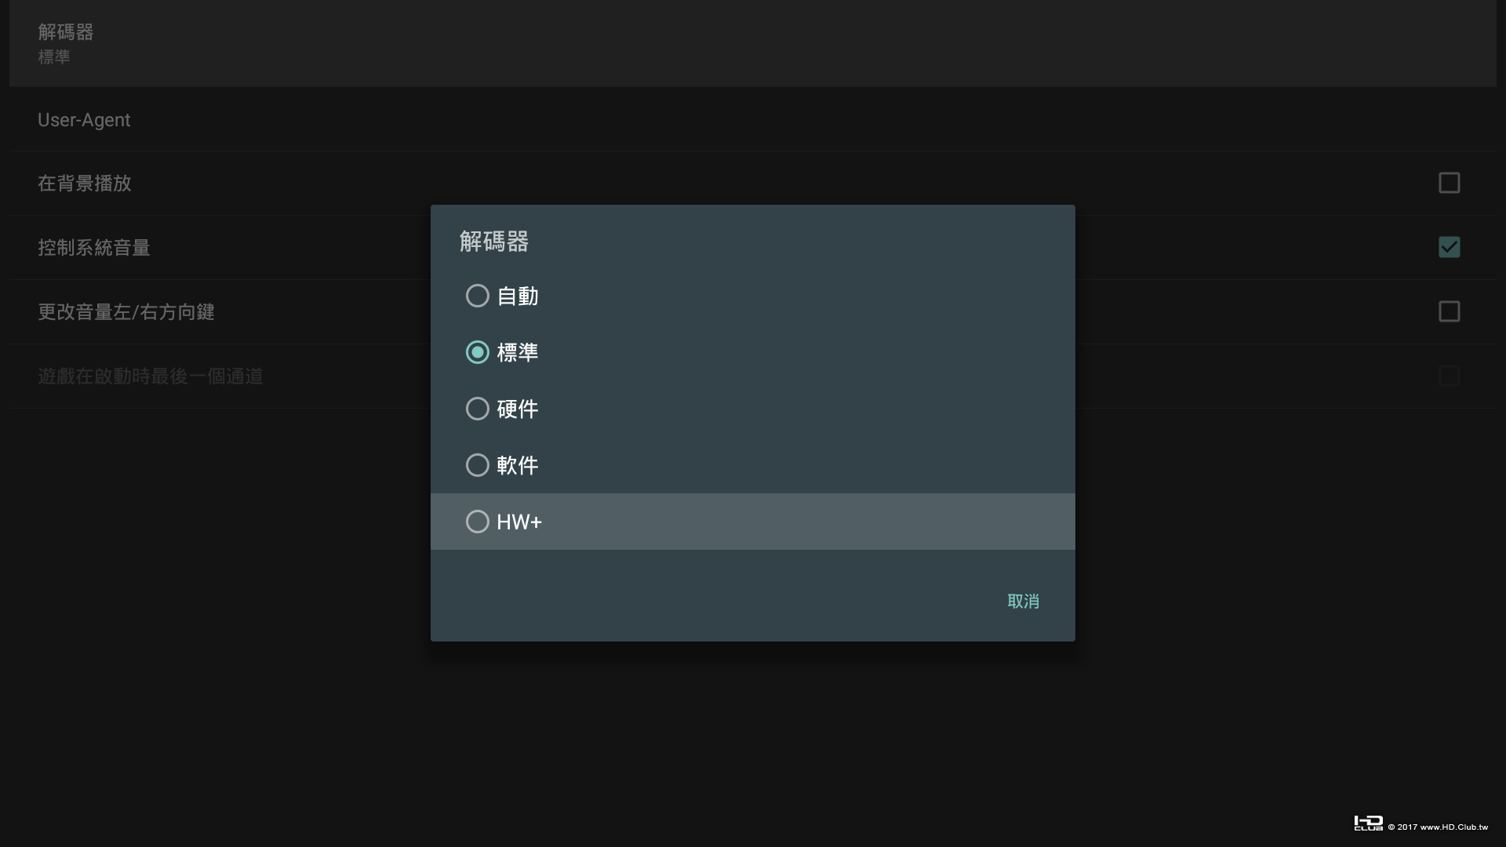Click the 在背景播放 setting label
Screen dimensions: 1506x847
click(85, 184)
